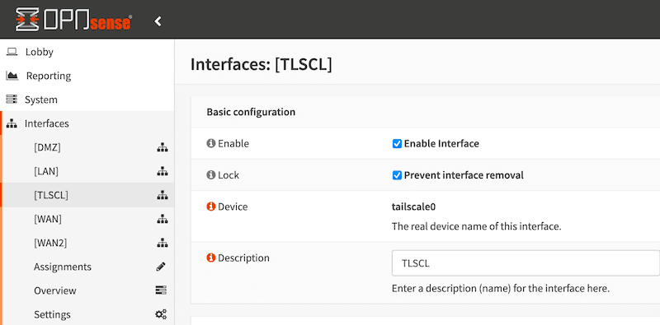Click the Basic configuration heading
Image resolution: width=660 pixels, height=325 pixels.
251,112
